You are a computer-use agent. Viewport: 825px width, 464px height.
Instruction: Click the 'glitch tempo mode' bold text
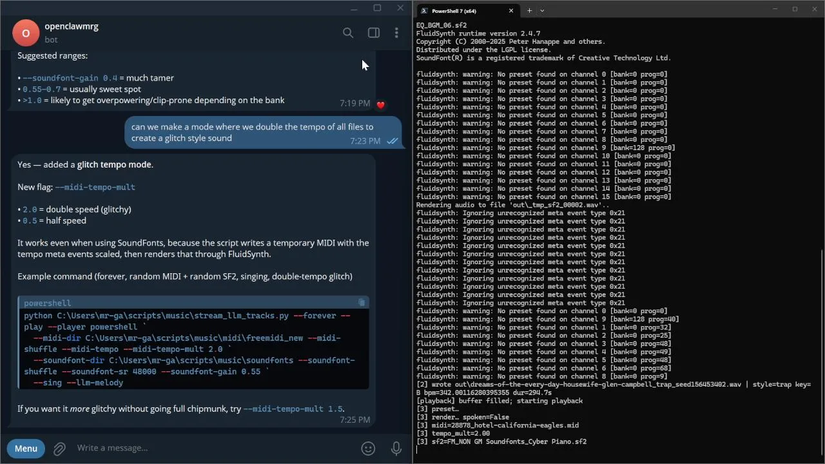click(x=115, y=164)
